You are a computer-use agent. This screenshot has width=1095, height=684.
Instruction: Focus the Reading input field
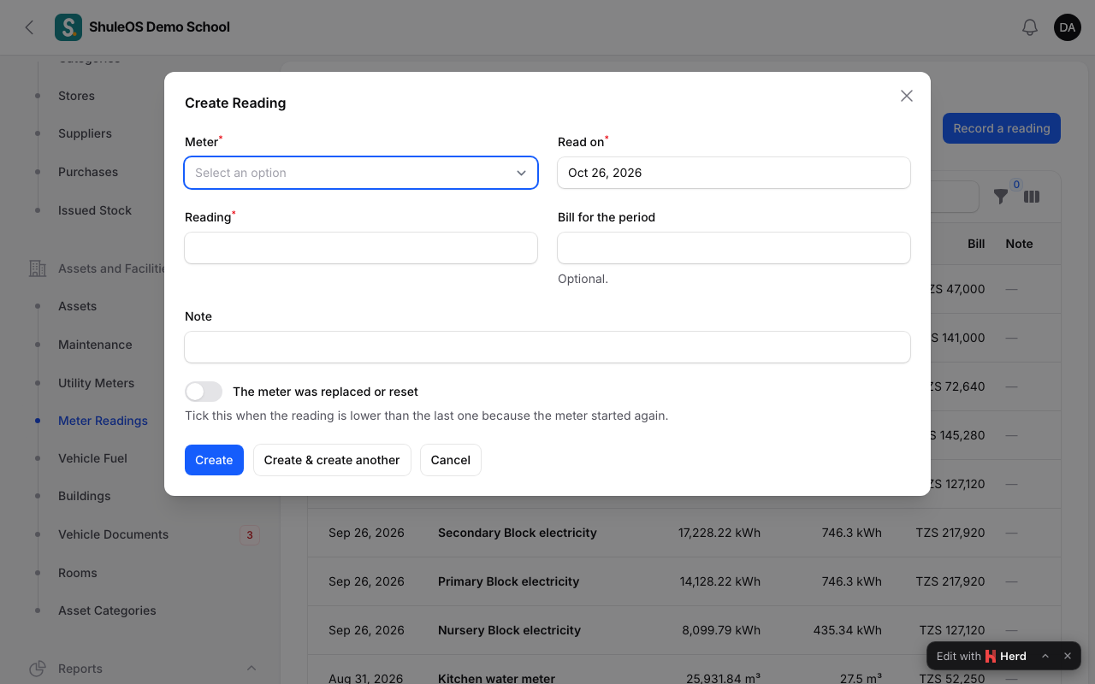[x=361, y=248]
